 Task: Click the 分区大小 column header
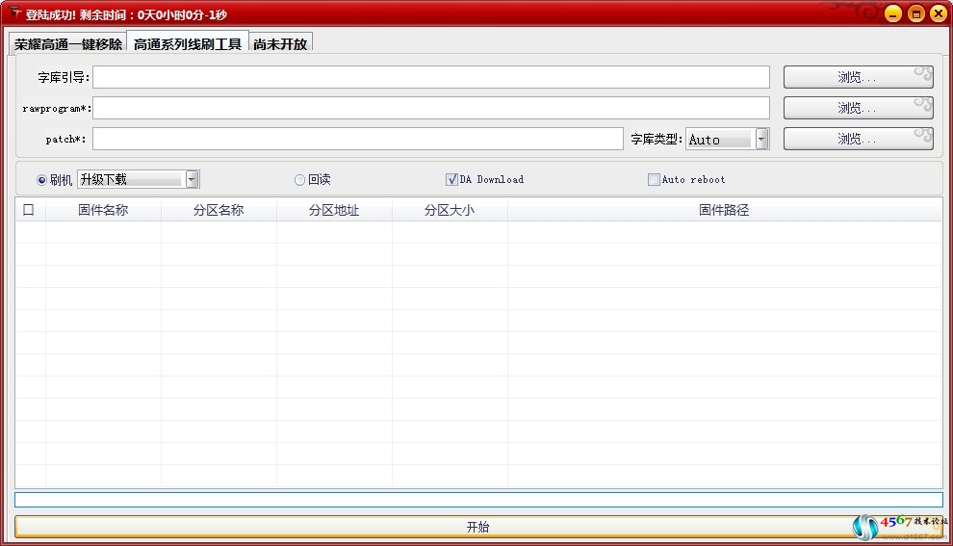450,210
